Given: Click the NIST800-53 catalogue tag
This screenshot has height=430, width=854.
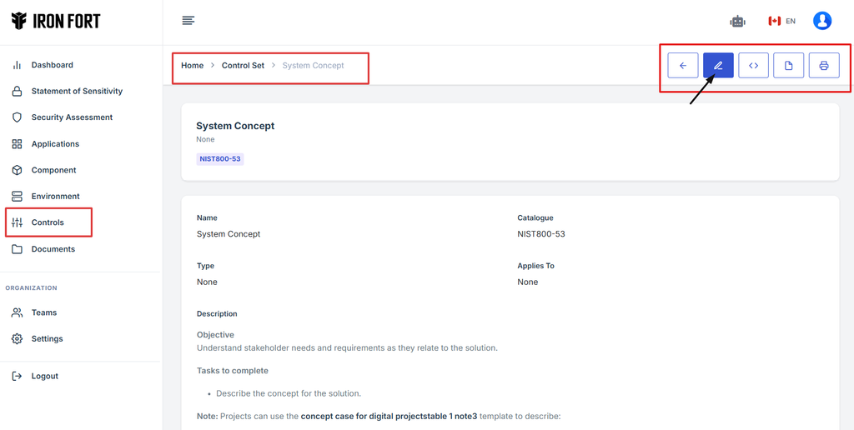Looking at the screenshot, I should pyautogui.click(x=220, y=159).
